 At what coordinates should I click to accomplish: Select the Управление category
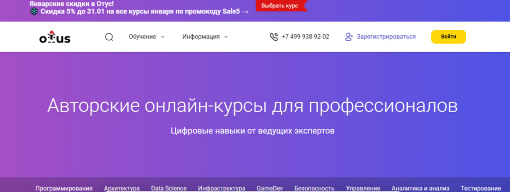tap(363, 189)
